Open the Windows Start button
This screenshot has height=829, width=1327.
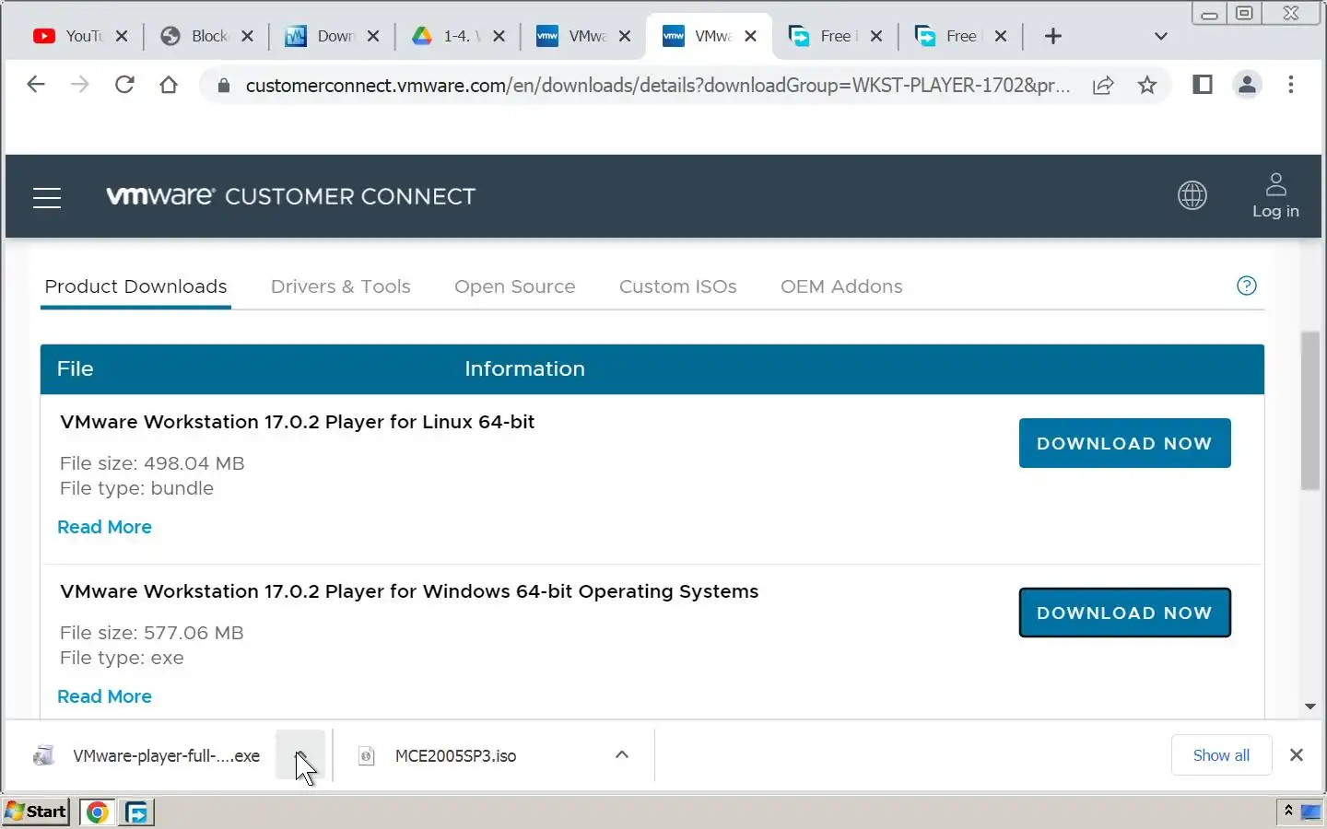tap(37, 811)
